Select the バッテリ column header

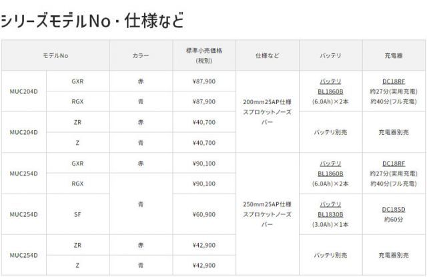tap(331, 55)
